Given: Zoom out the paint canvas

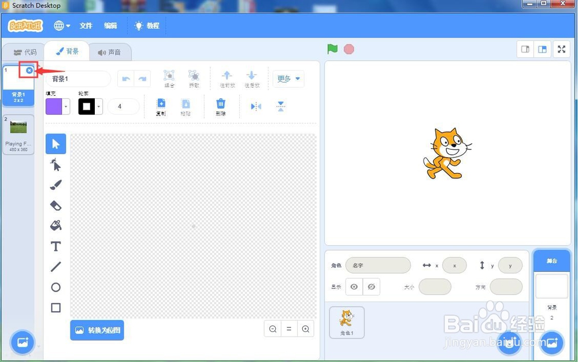Looking at the screenshot, I should (x=273, y=329).
